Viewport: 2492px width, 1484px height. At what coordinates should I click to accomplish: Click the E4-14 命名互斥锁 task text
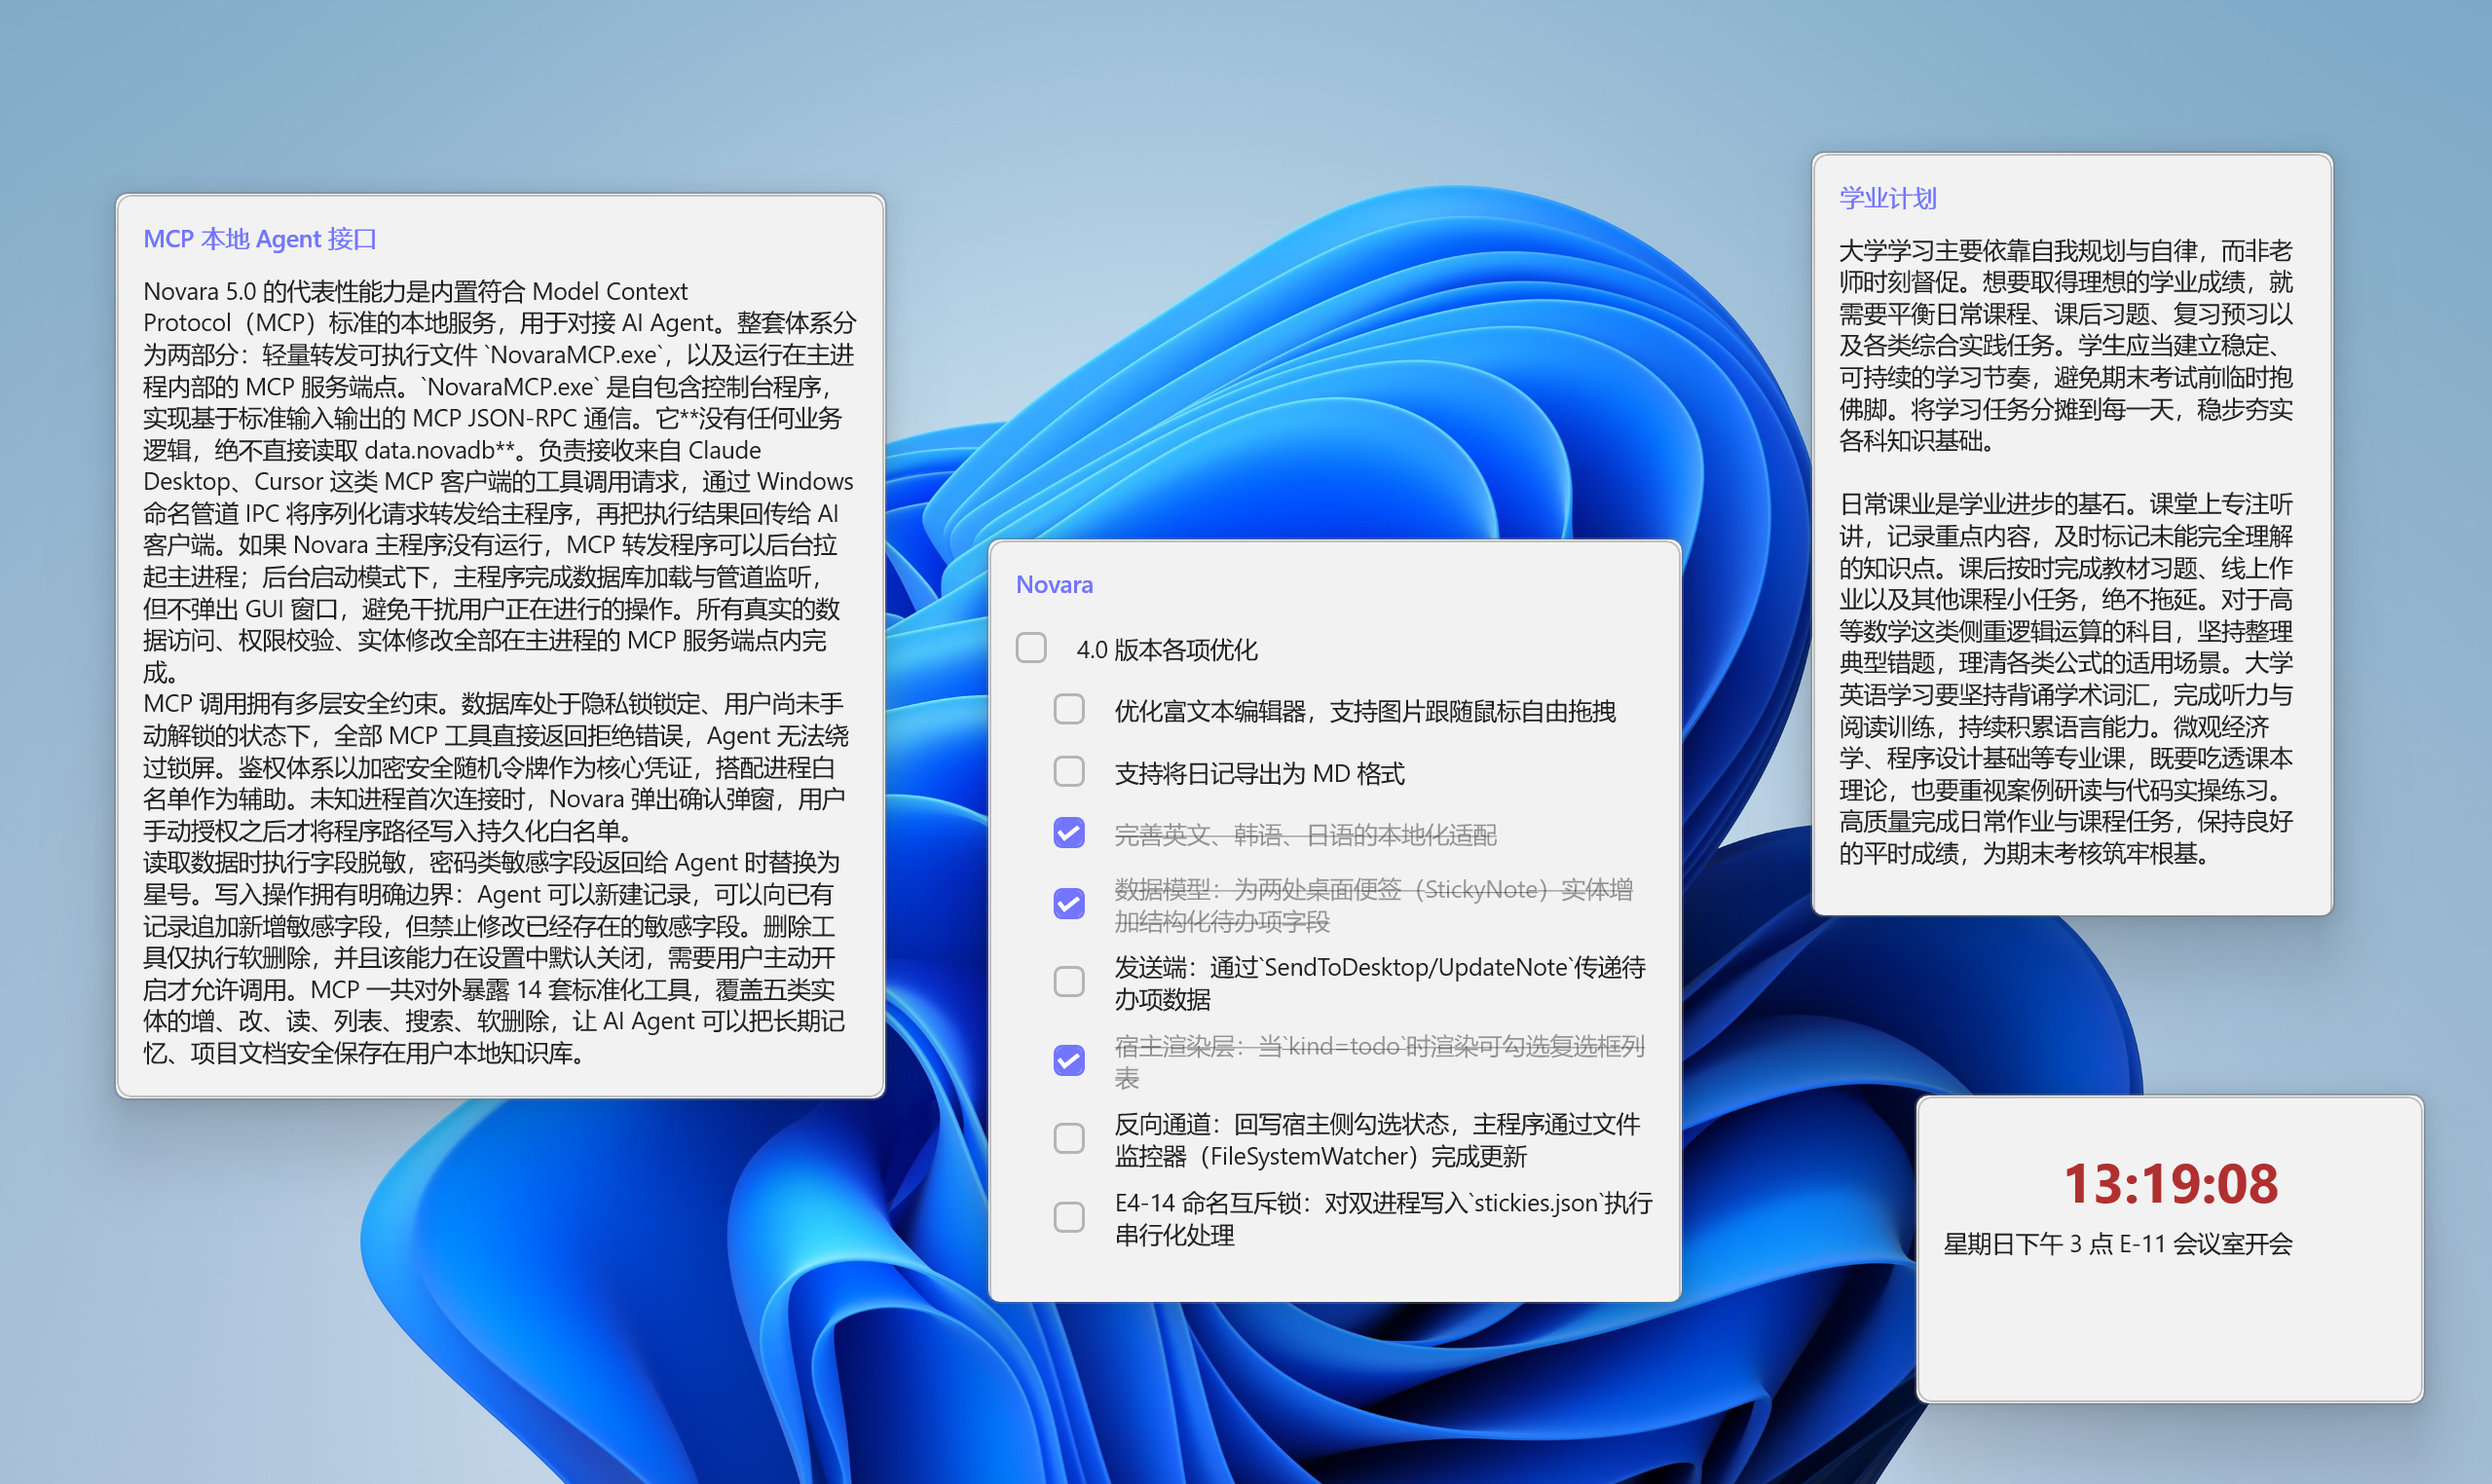[x=1383, y=1218]
